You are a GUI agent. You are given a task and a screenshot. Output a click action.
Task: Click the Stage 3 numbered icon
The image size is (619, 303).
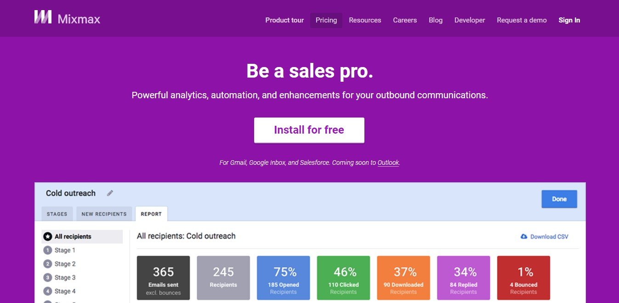coord(47,278)
